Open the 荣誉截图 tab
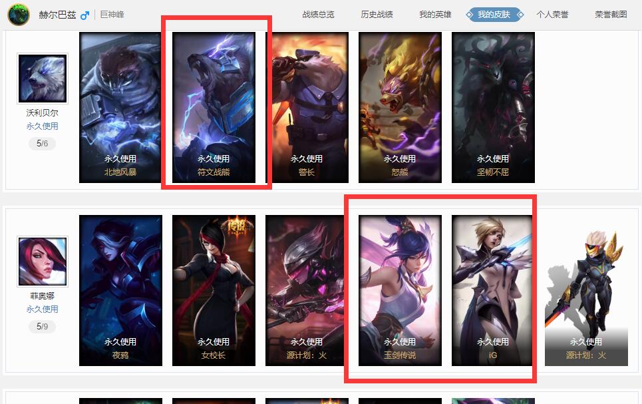The height and width of the screenshot is (404, 642). tap(611, 15)
